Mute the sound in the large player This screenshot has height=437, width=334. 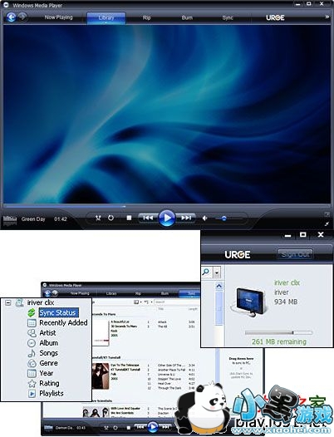tap(204, 218)
